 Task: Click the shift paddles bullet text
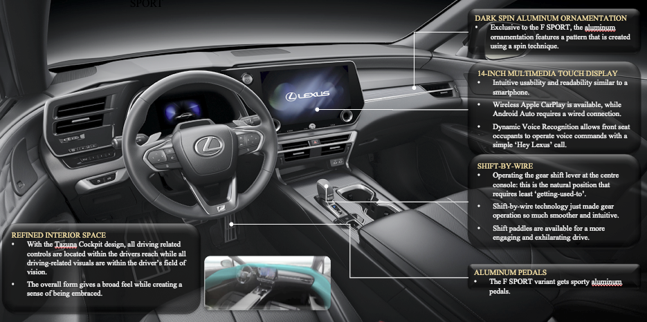(x=551, y=233)
